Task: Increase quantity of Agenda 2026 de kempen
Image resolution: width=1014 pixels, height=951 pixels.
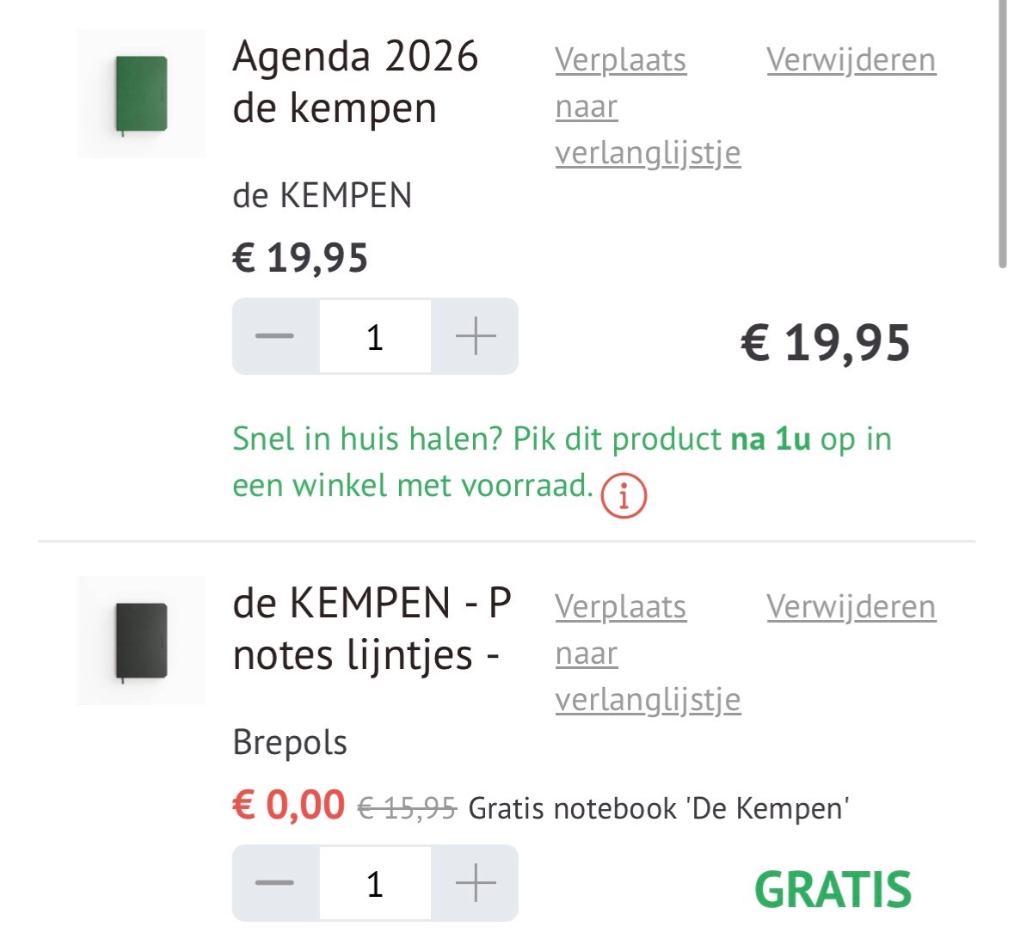Action: pos(476,336)
